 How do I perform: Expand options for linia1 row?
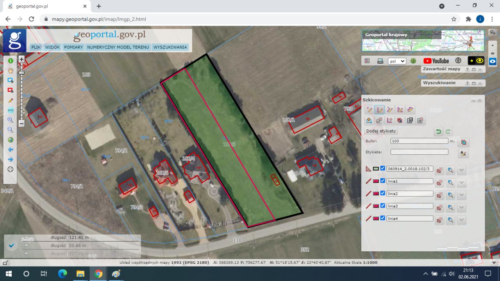click(x=462, y=183)
